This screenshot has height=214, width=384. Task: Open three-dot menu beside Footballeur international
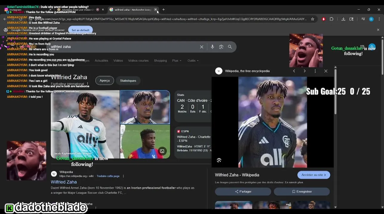(87, 84)
